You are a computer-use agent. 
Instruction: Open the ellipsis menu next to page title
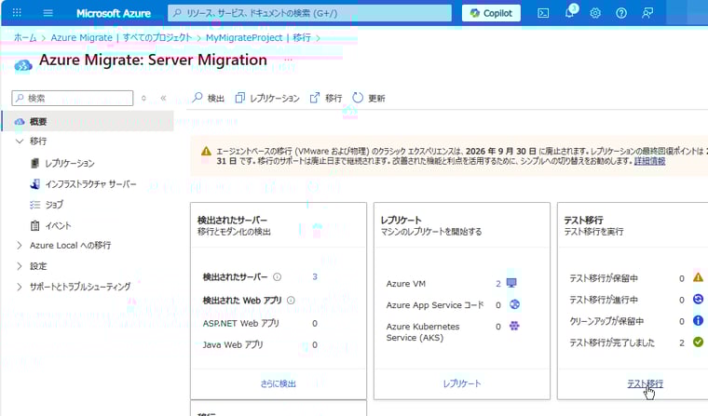click(288, 60)
